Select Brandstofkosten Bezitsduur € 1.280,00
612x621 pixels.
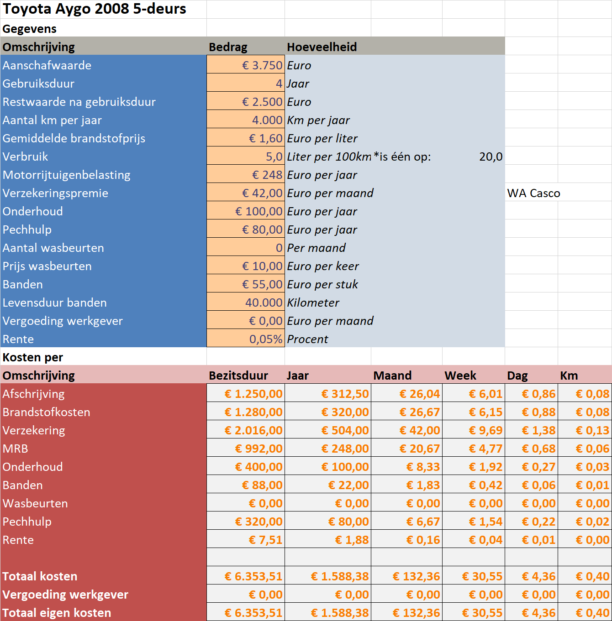coord(246,411)
